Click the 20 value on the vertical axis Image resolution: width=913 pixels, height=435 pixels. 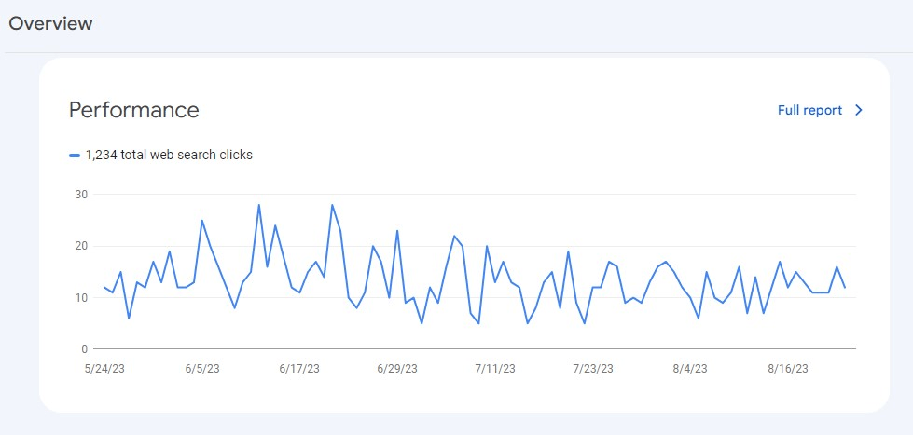[x=81, y=246]
